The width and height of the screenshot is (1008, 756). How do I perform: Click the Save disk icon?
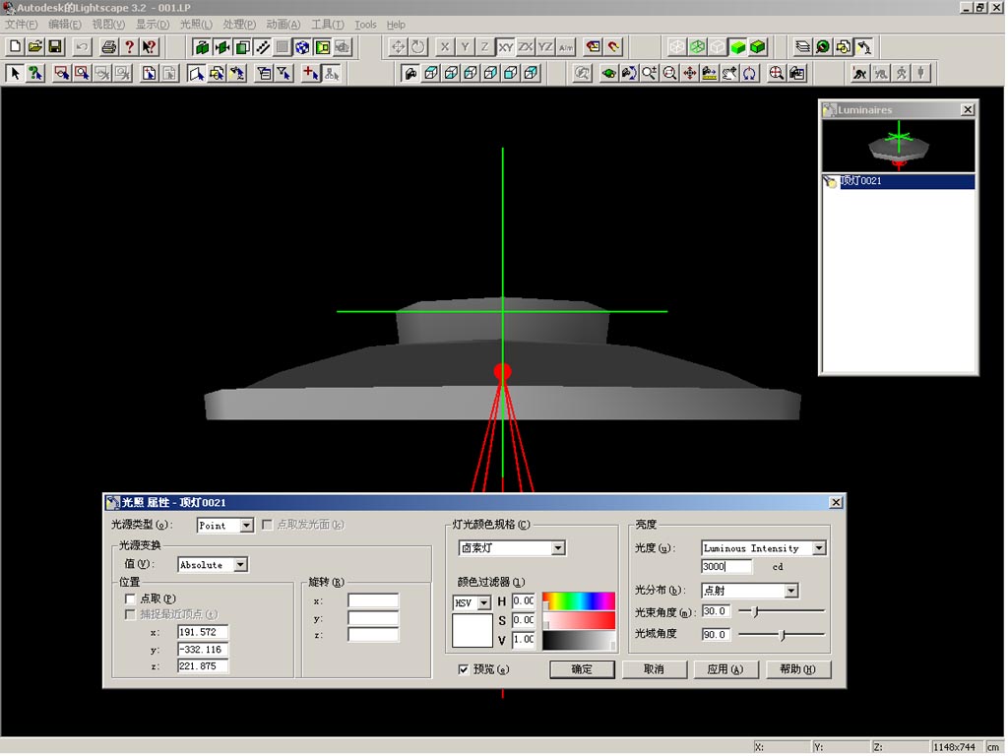tap(55, 47)
